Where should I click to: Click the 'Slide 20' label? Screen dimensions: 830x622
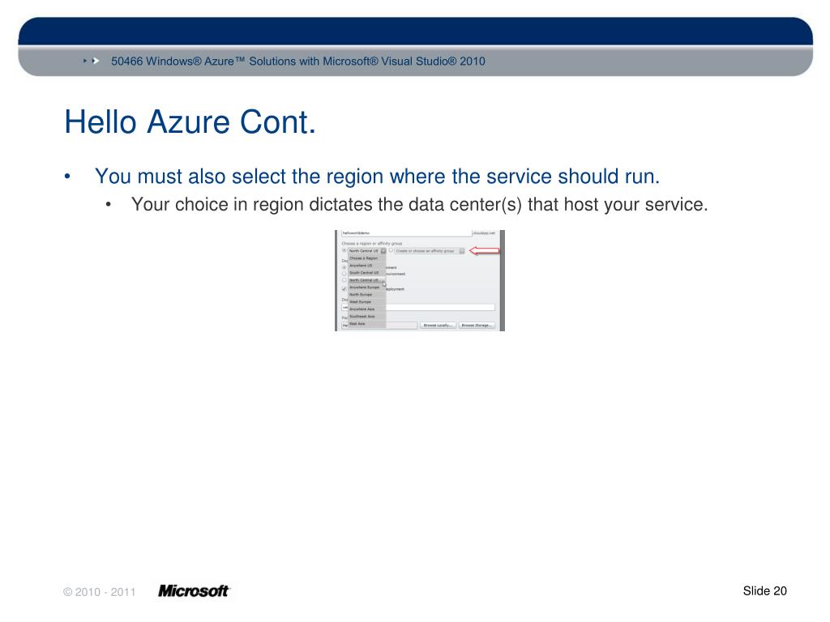765,591
